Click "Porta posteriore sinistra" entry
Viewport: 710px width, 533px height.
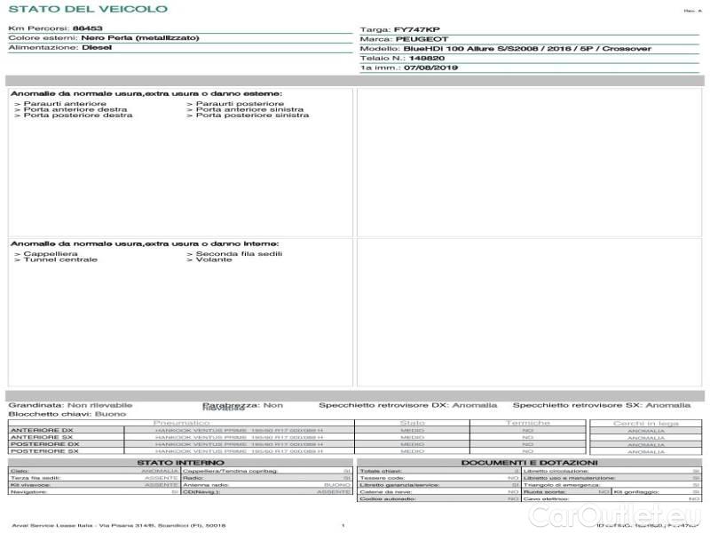pyautogui.click(x=252, y=115)
